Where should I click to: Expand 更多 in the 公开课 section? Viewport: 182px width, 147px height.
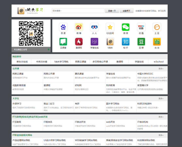161,69
